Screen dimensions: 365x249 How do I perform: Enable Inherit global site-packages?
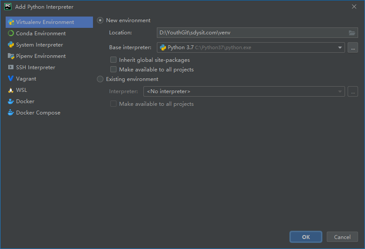point(113,60)
